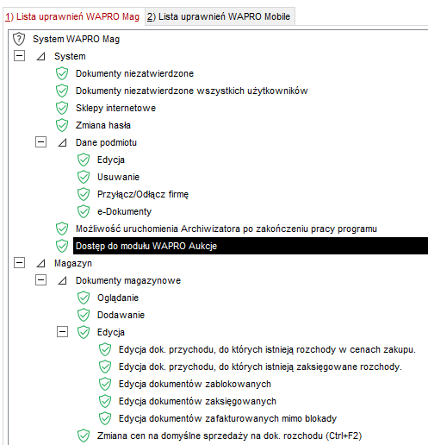This screenshot has height=445, width=428.
Task: Select the Lista uprawnień WAPRO Mag tab
Action: (72, 16)
